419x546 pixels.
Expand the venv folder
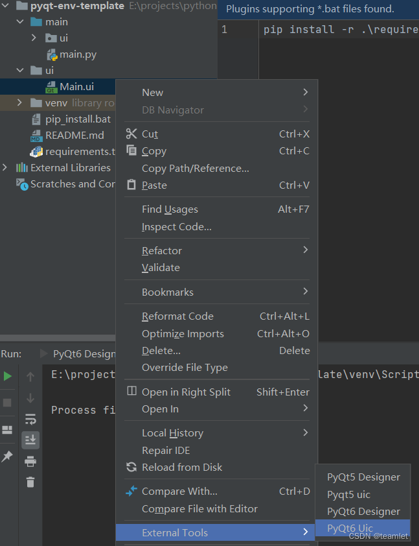(19, 103)
